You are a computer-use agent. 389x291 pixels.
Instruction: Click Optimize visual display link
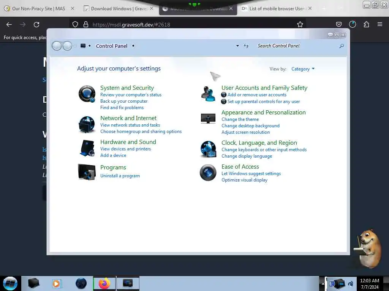[x=244, y=180]
